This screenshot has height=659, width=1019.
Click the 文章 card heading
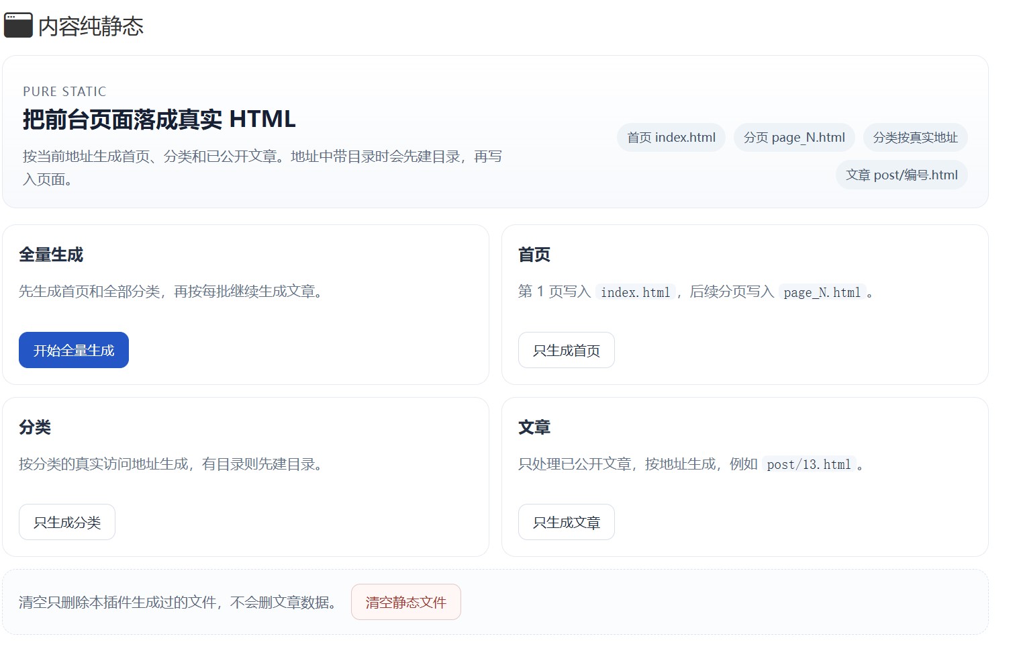[534, 427]
